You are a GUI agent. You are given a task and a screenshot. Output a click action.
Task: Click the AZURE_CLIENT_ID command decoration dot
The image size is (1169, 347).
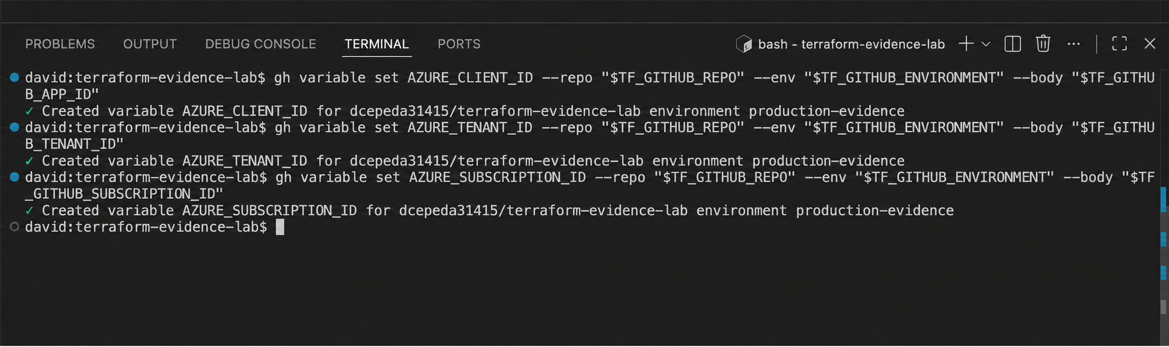coord(15,77)
